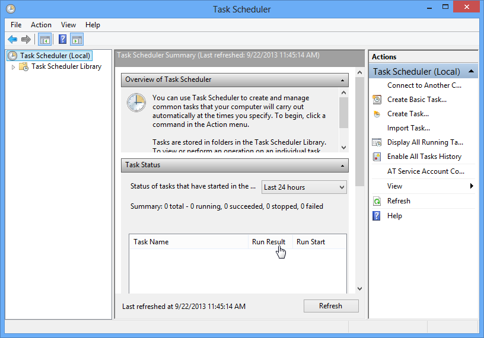Click the Create Task icon in Actions
The image size is (484, 338).
pyautogui.click(x=377, y=114)
